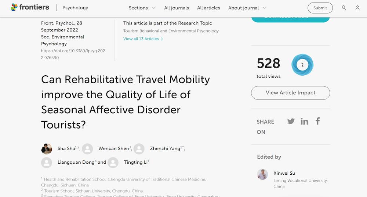Click the View Article Impact button
The image size is (367, 197).
click(x=290, y=93)
